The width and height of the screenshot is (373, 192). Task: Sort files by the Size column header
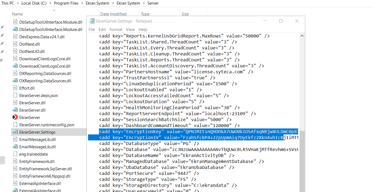(x=185, y=14)
